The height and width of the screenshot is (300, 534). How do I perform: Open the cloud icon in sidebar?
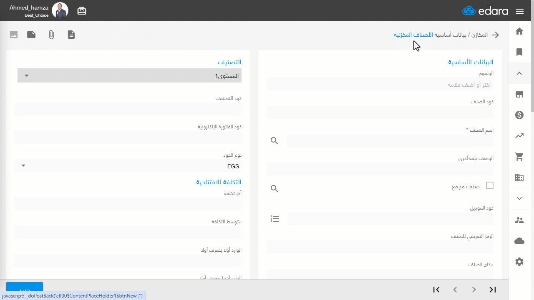coord(519,241)
